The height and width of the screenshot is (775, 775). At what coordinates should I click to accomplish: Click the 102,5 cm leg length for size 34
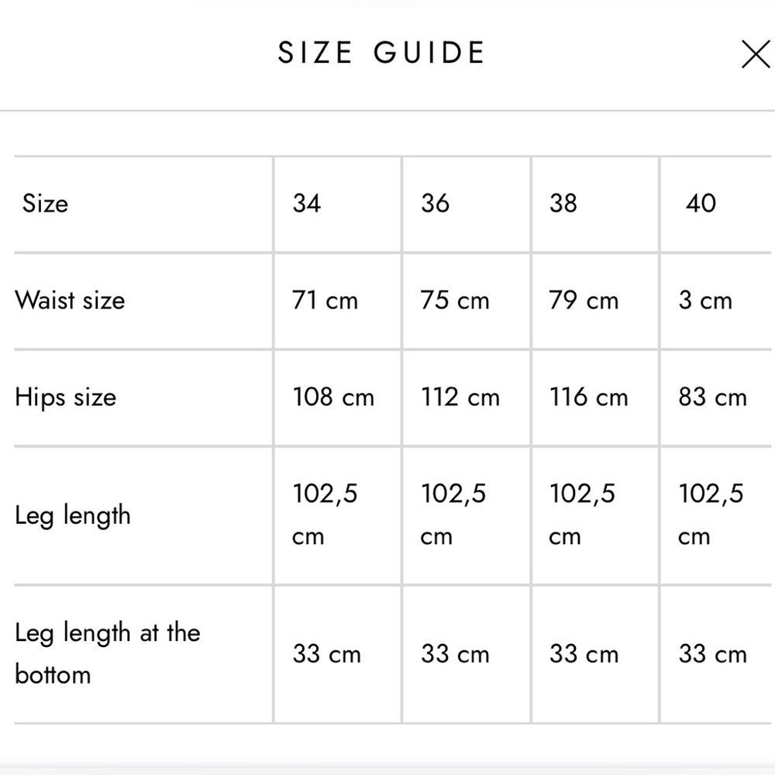click(325, 515)
